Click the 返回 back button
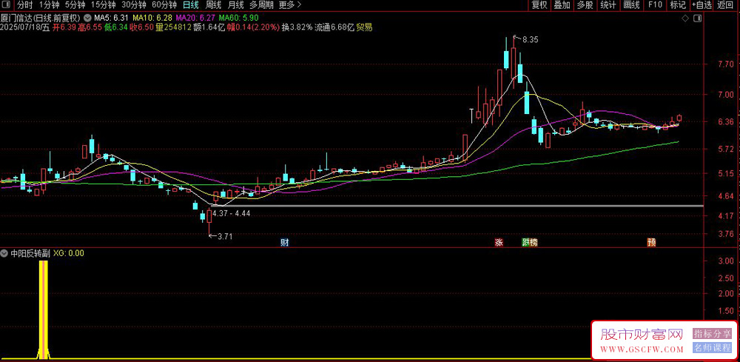740x362 pixels. (724, 5)
